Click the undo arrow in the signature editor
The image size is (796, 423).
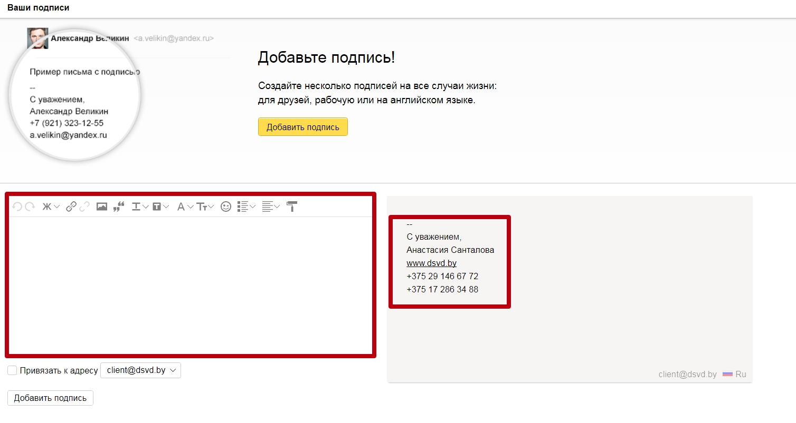tap(17, 207)
